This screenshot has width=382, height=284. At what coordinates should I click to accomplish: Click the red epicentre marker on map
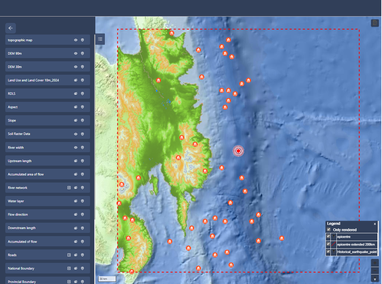[239, 151]
